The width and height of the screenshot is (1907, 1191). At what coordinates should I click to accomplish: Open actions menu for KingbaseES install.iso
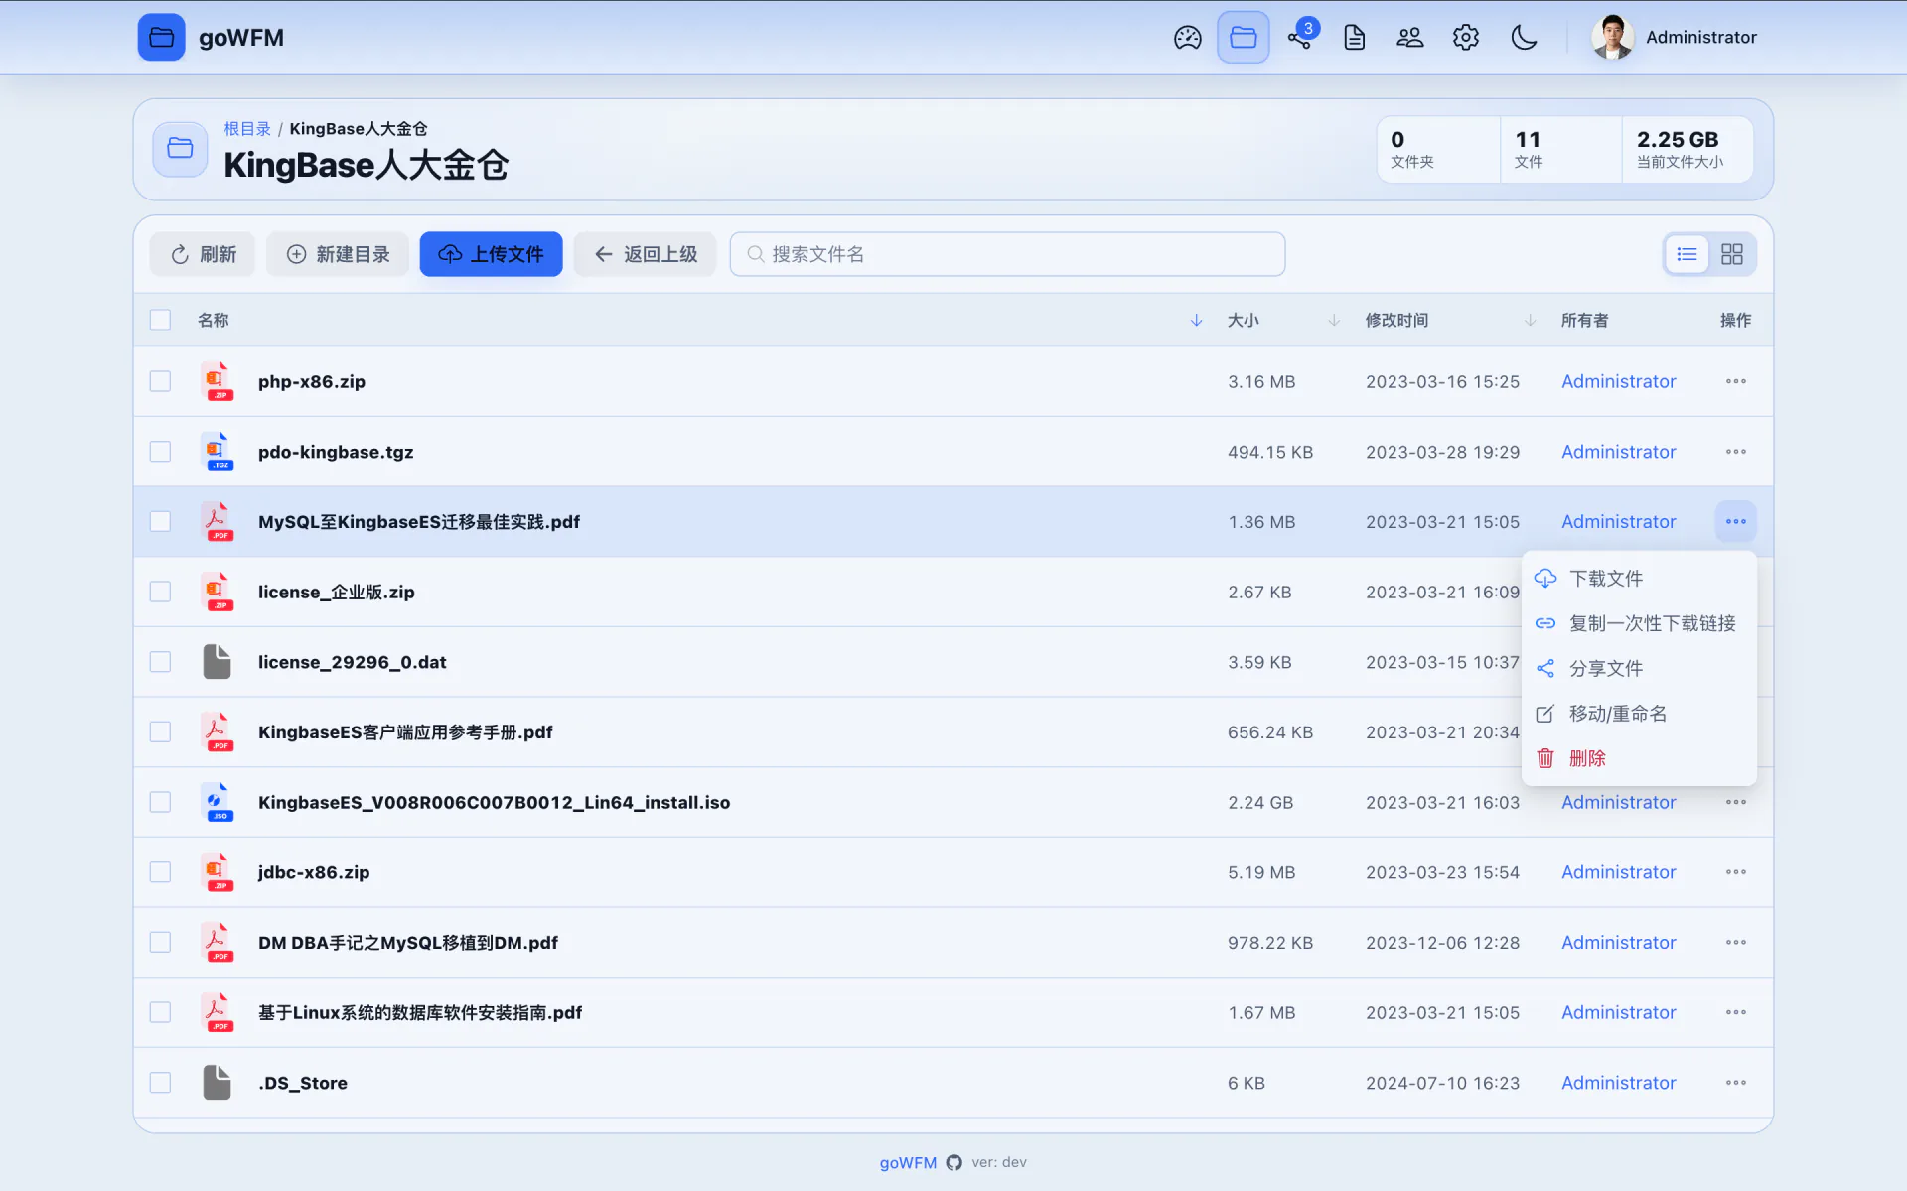(1735, 802)
